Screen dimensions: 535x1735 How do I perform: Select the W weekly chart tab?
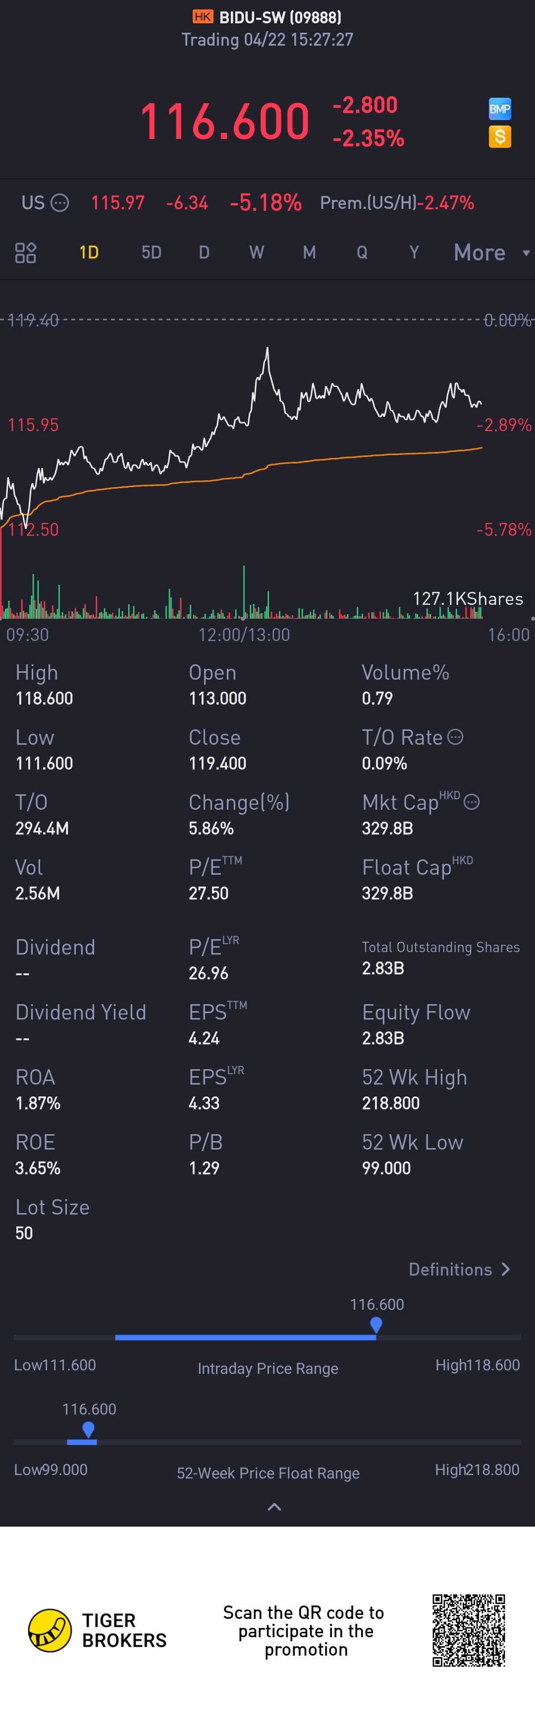[x=256, y=253]
